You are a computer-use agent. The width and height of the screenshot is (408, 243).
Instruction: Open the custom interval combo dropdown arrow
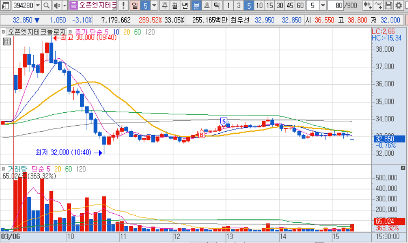pyautogui.click(x=323, y=5)
